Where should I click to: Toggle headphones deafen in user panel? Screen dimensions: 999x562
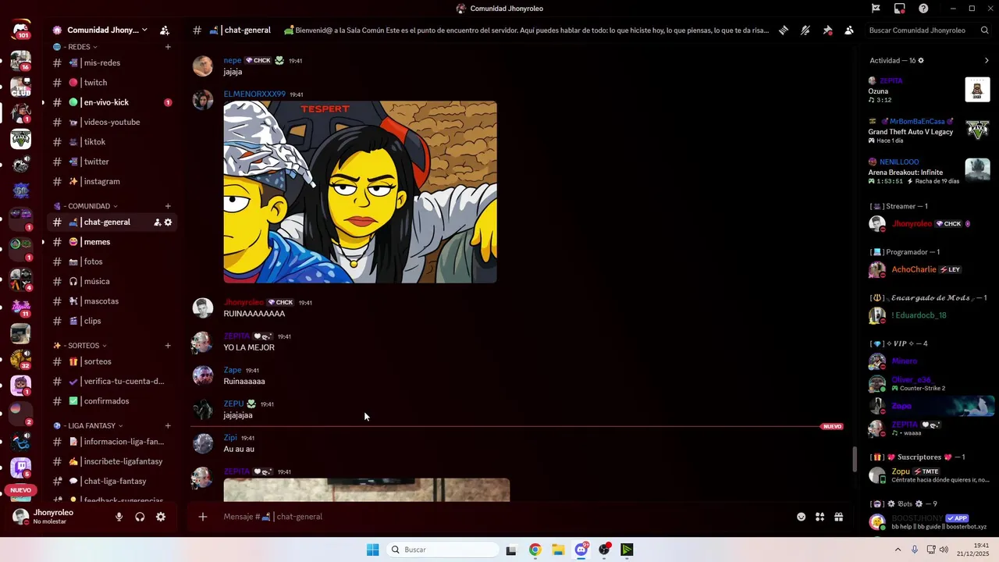pyautogui.click(x=140, y=517)
